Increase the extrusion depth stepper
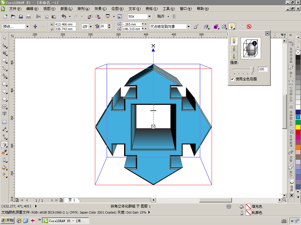This screenshot has height=225, width=301. 109,25
